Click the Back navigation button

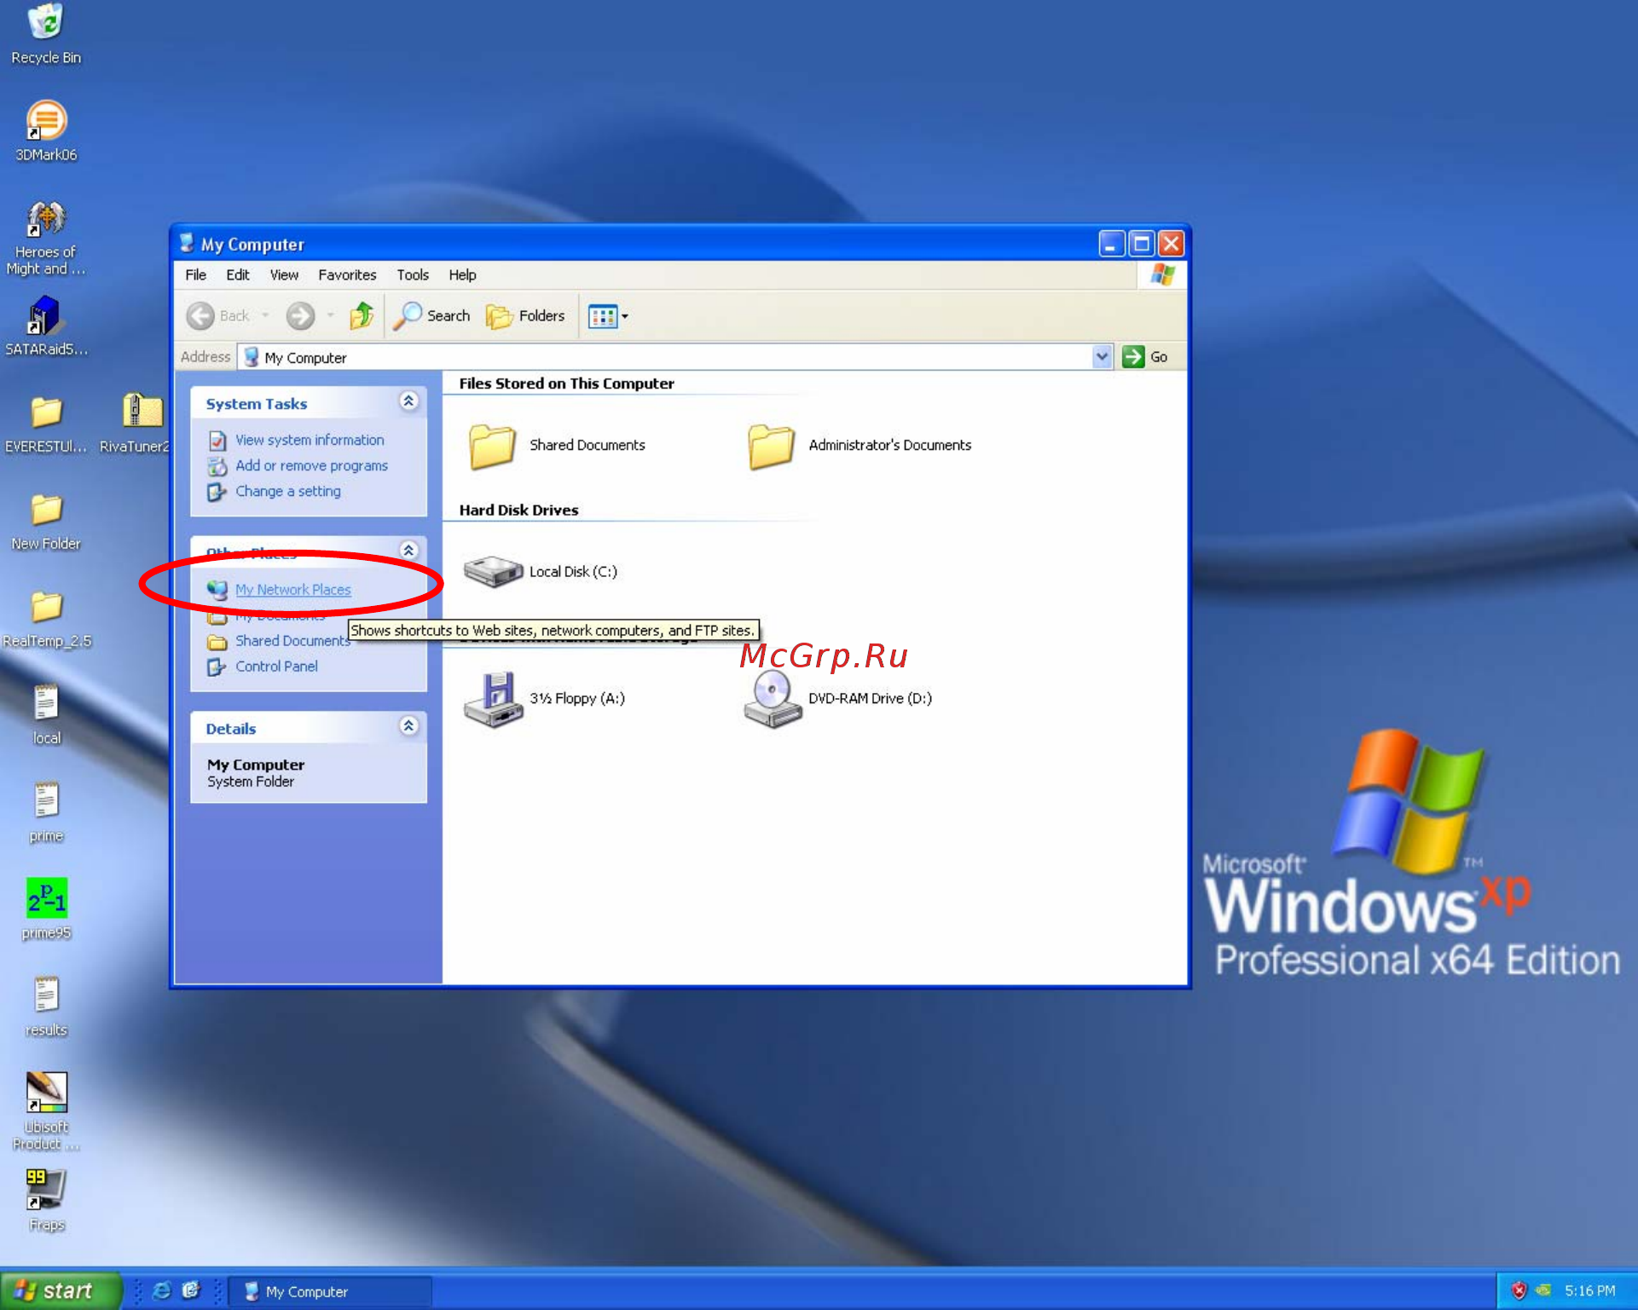218,316
